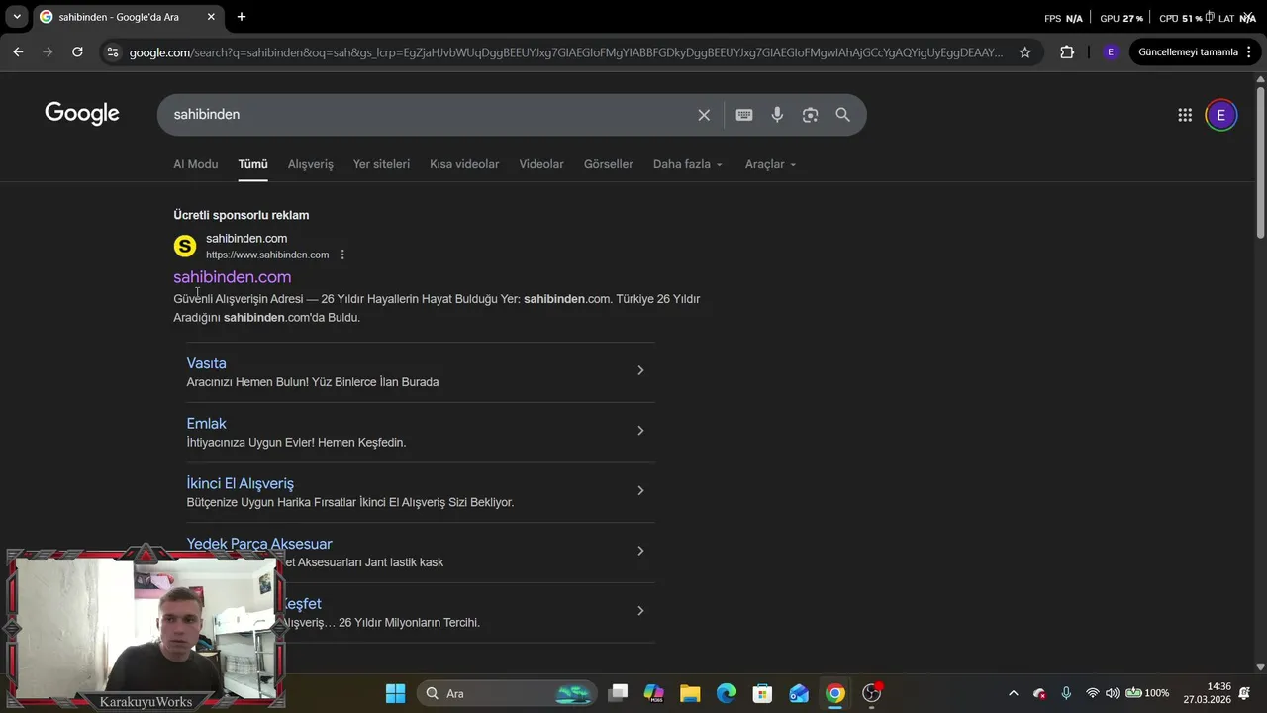1267x713 pixels.
Task: Open tab search dropdown in Chrome
Action: click(x=17, y=17)
